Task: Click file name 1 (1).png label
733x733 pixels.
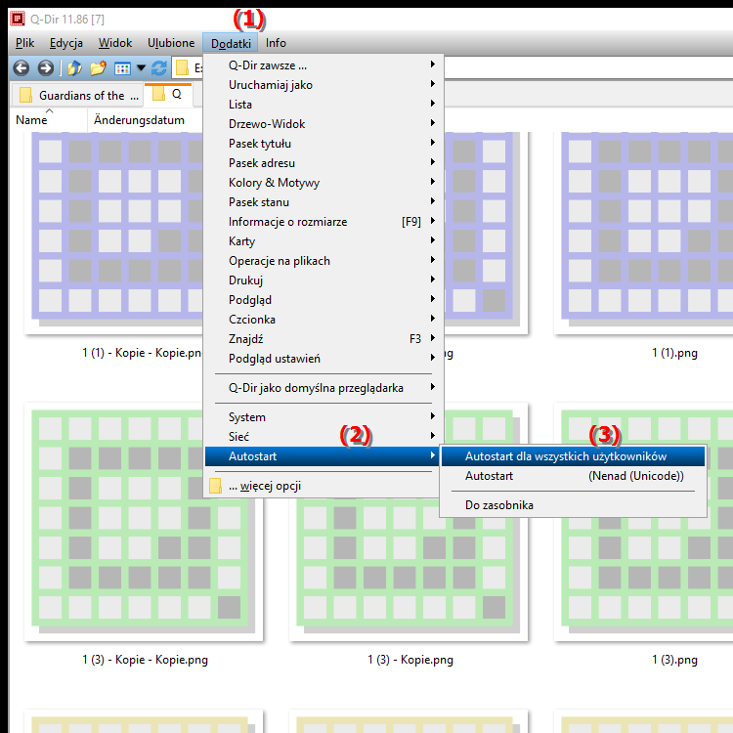Action: (674, 353)
